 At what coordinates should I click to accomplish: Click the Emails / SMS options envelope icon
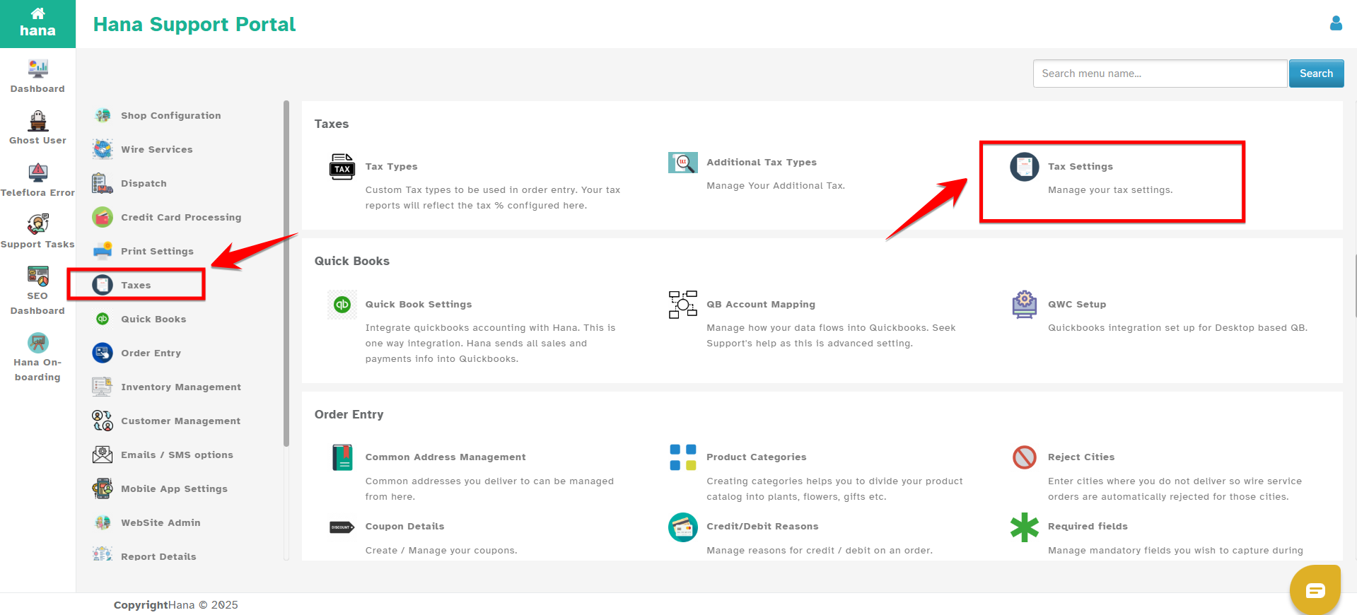pyautogui.click(x=103, y=455)
